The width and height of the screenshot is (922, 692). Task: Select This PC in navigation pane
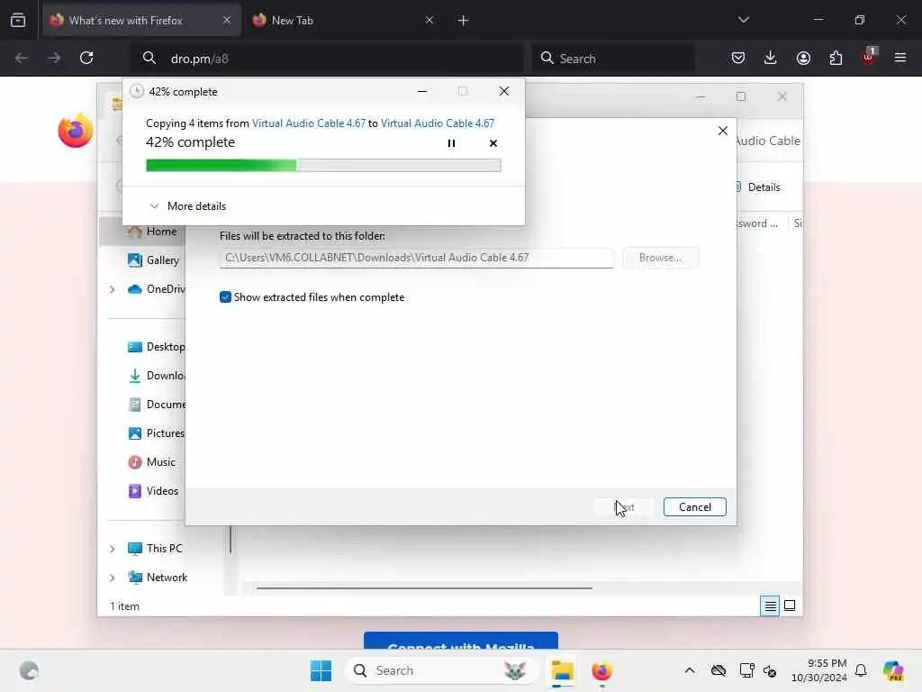coord(155,549)
